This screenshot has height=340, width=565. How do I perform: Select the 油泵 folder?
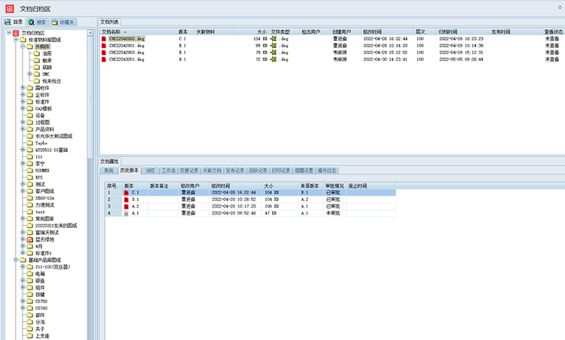47,53
